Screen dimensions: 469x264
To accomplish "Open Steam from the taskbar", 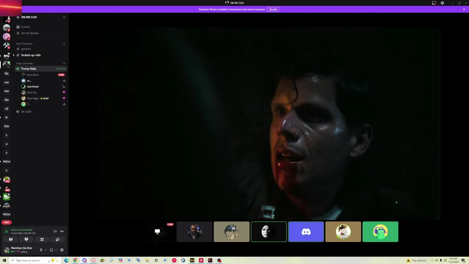I will point(183,260).
